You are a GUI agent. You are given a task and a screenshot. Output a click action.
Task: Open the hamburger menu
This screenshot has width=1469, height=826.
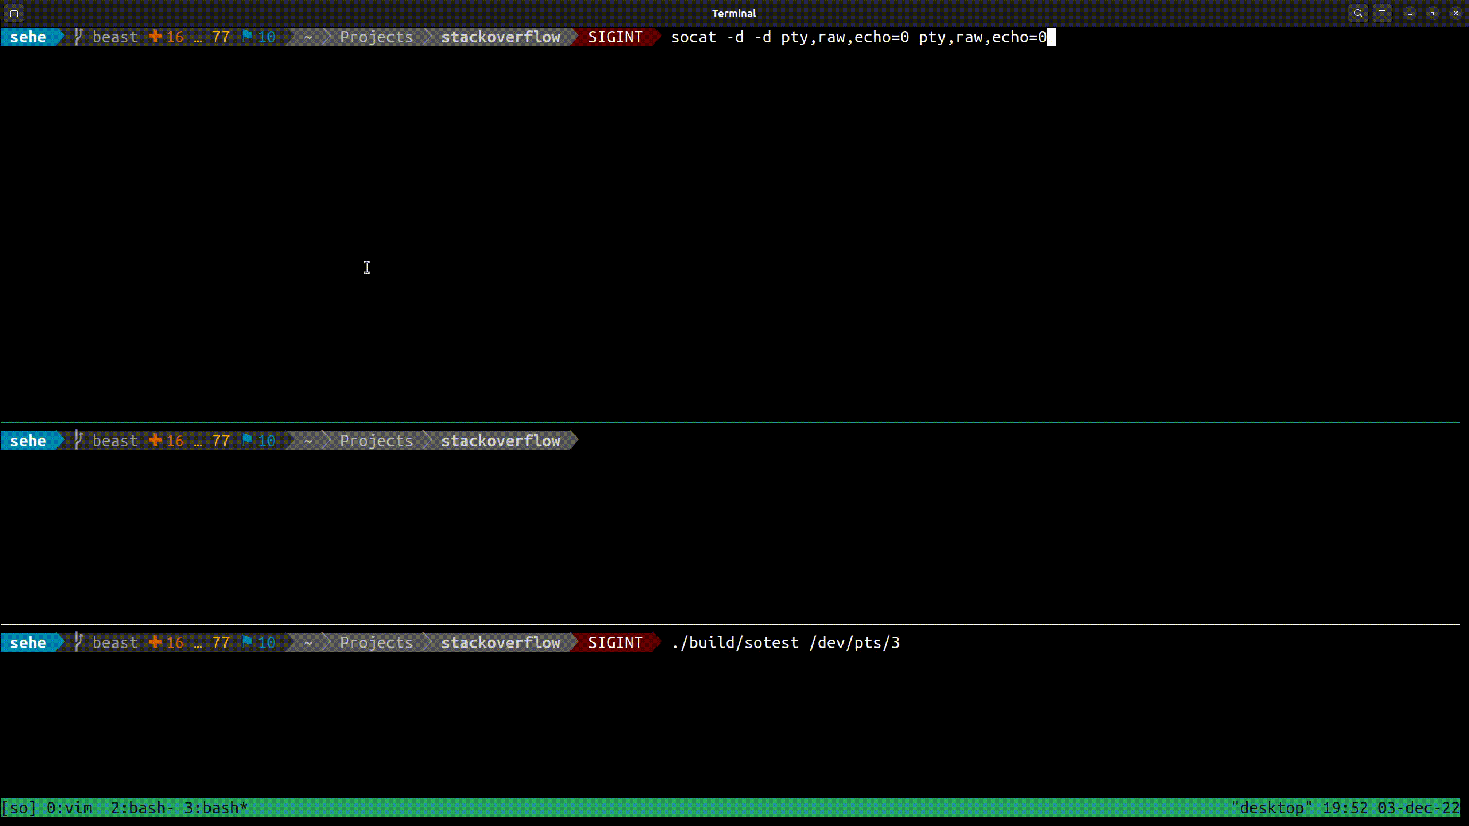coord(1382,13)
